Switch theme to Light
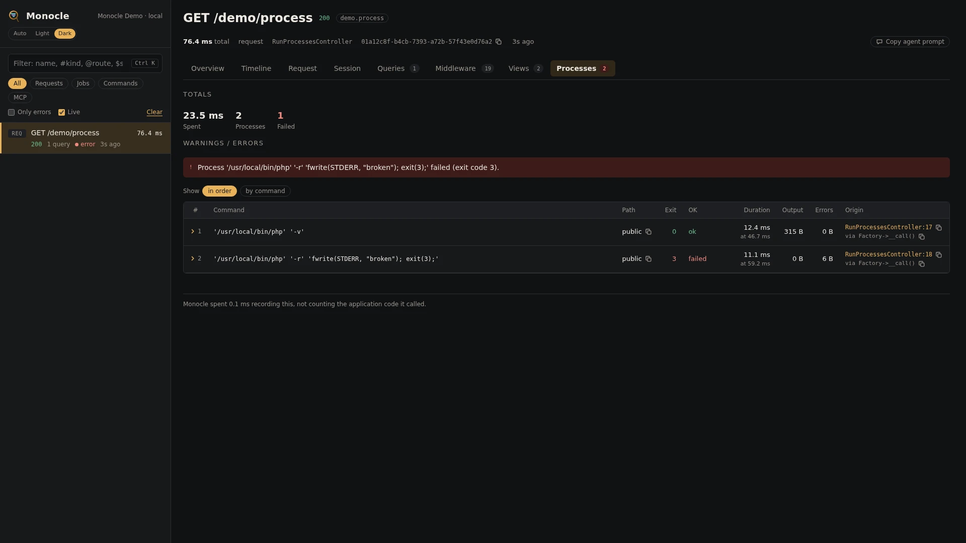Image resolution: width=966 pixels, height=543 pixels. 42,34
